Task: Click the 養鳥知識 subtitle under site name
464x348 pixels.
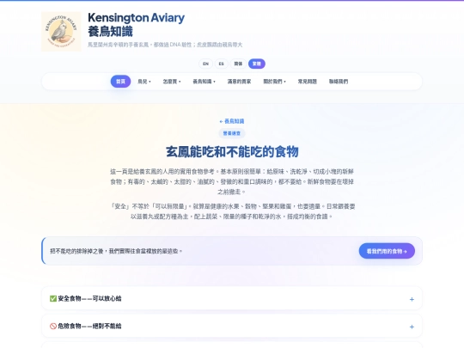Action: [110, 32]
